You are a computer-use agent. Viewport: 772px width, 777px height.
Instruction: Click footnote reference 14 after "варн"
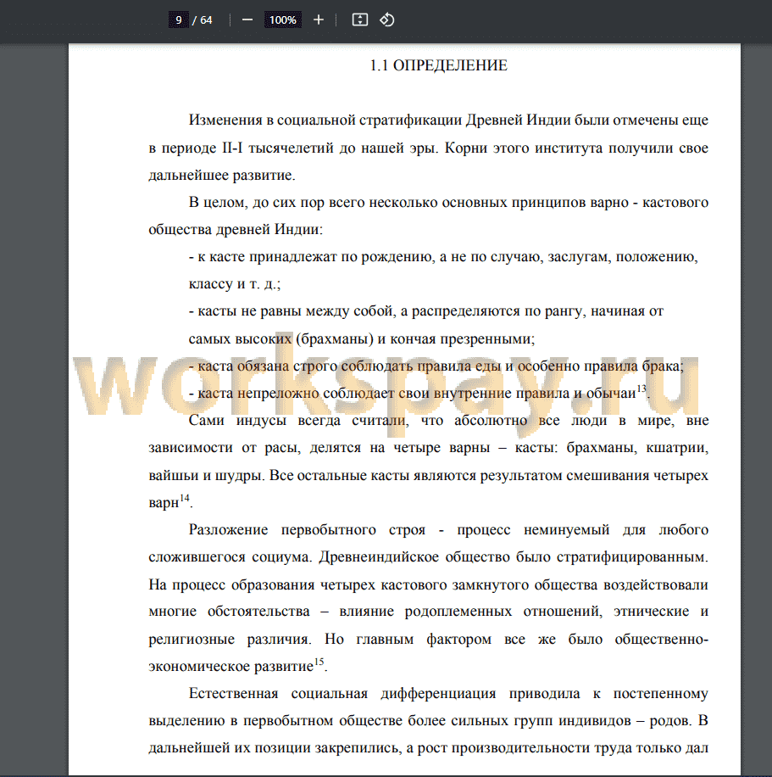pos(184,498)
